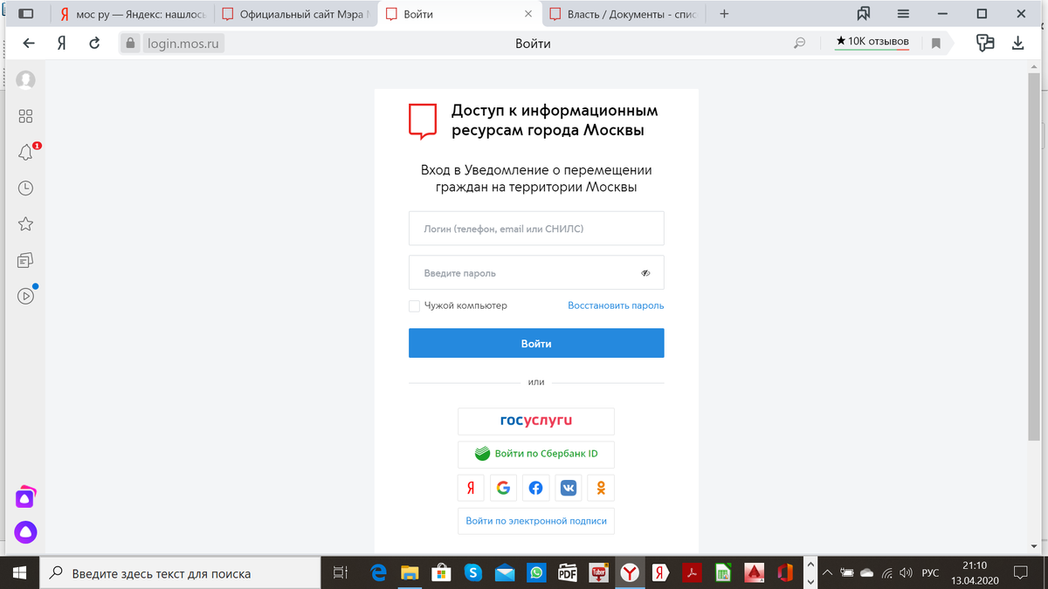
Task: Open downloads from the toolbar icon
Action: 1017,41
